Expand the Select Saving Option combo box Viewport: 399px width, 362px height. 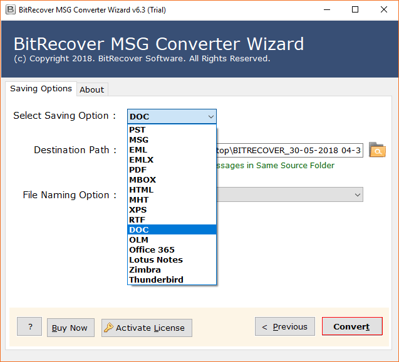pyautogui.click(x=172, y=116)
